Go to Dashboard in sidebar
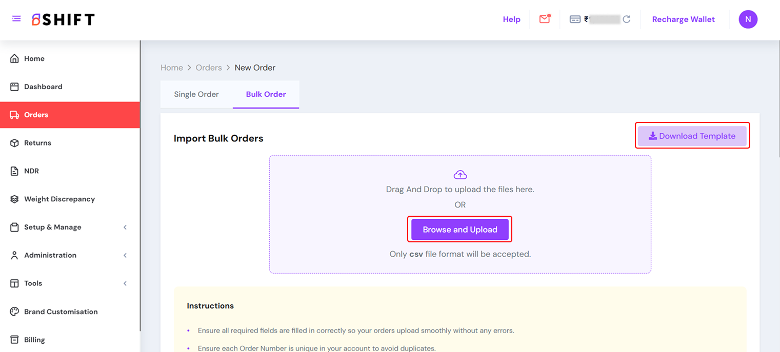Screen dimensions: 780x352 point(43,87)
